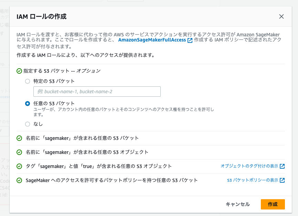Click text タグ「sagemaker」と値「true」が含まれる任意の S3 オブジェクト
Viewport: 298px width, 216px height.
[99, 166]
